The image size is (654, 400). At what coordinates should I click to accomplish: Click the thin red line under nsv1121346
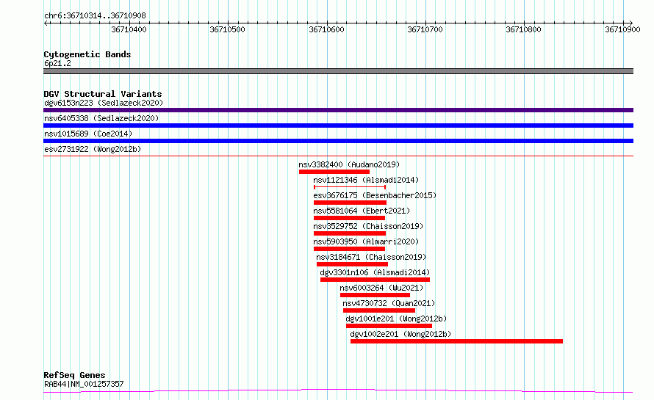(x=350, y=187)
